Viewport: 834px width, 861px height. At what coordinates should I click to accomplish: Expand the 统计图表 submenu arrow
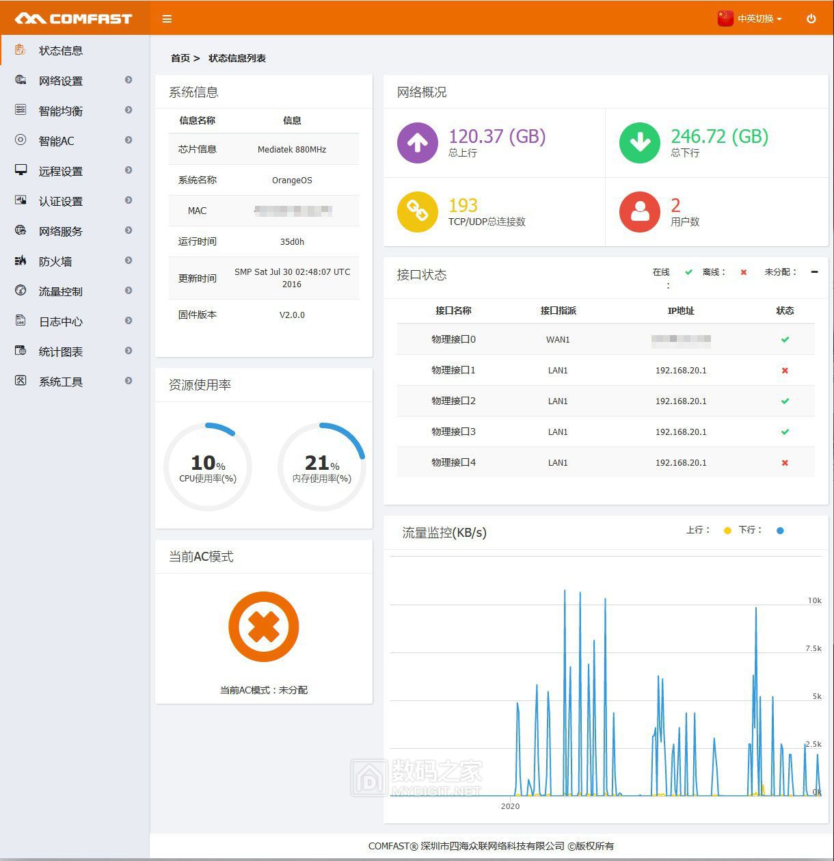pos(129,351)
